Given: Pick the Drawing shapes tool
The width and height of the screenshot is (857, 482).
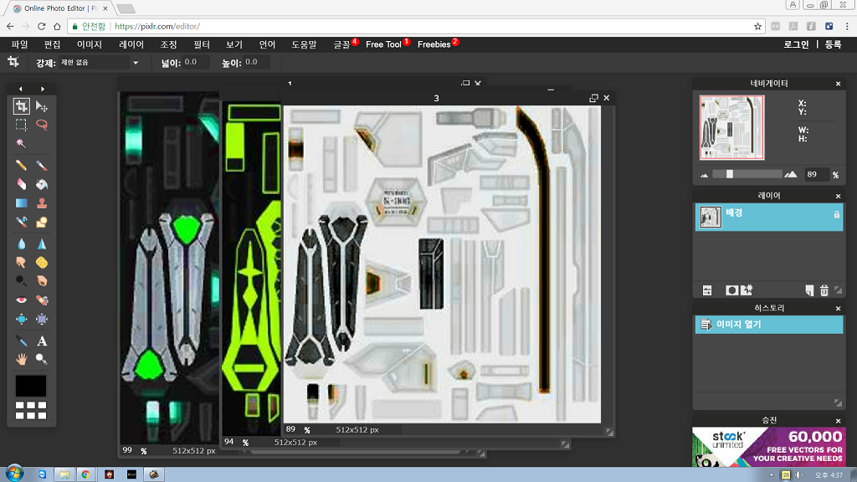Looking at the screenshot, I should [x=42, y=222].
